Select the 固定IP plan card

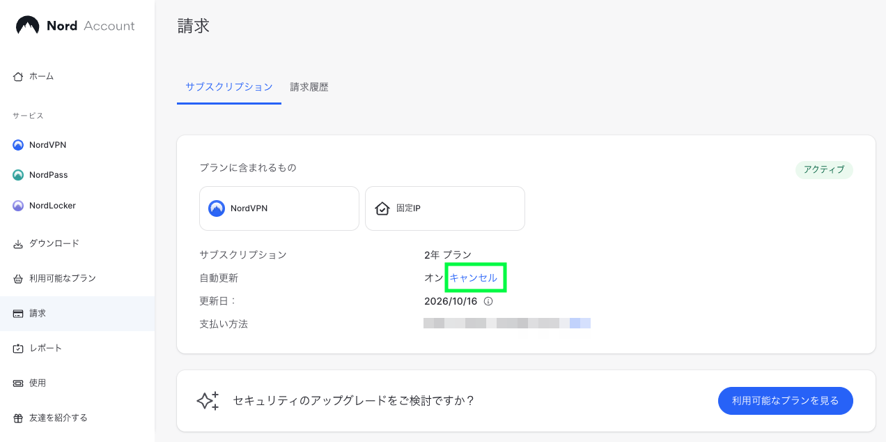(x=445, y=208)
